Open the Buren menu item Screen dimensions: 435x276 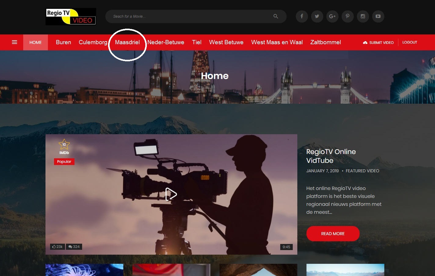[x=63, y=42]
